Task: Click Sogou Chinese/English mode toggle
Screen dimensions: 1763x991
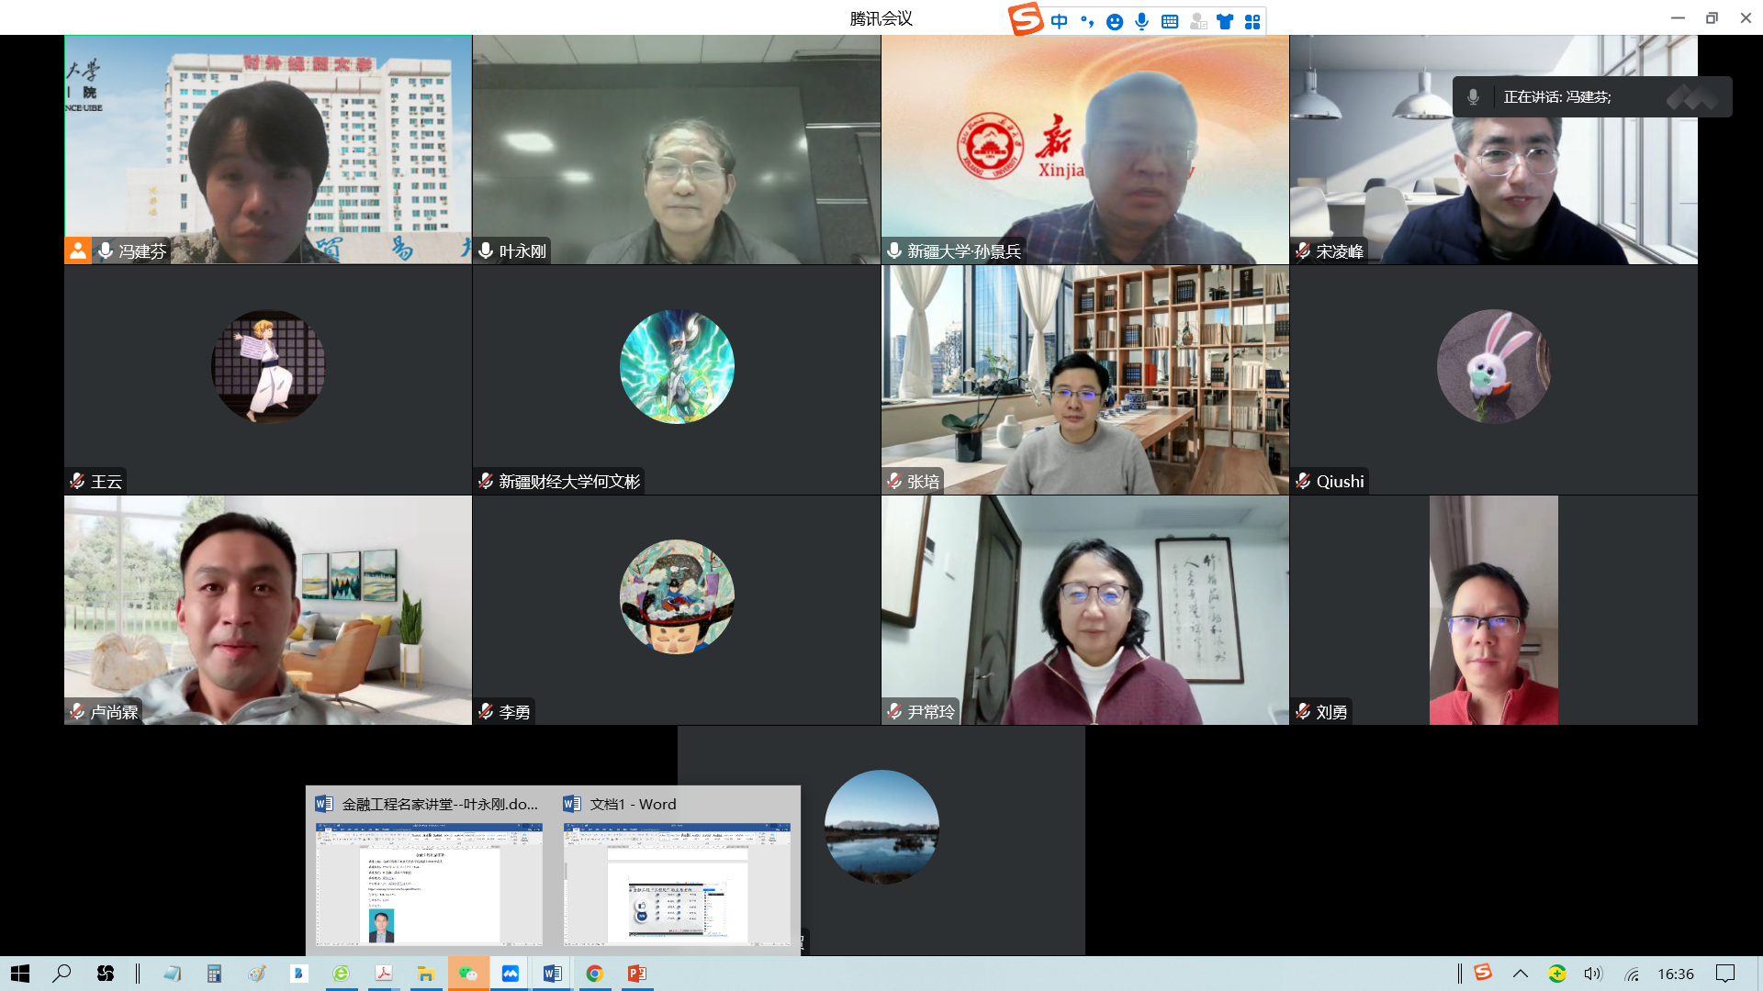Action: pyautogui.click(x=1060, y=21)
